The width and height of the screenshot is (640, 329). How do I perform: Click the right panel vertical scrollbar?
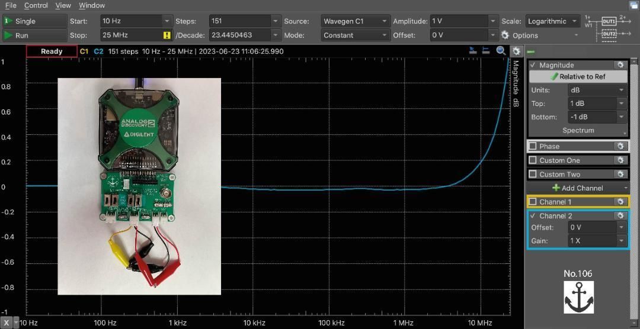(x=634, y=178)
